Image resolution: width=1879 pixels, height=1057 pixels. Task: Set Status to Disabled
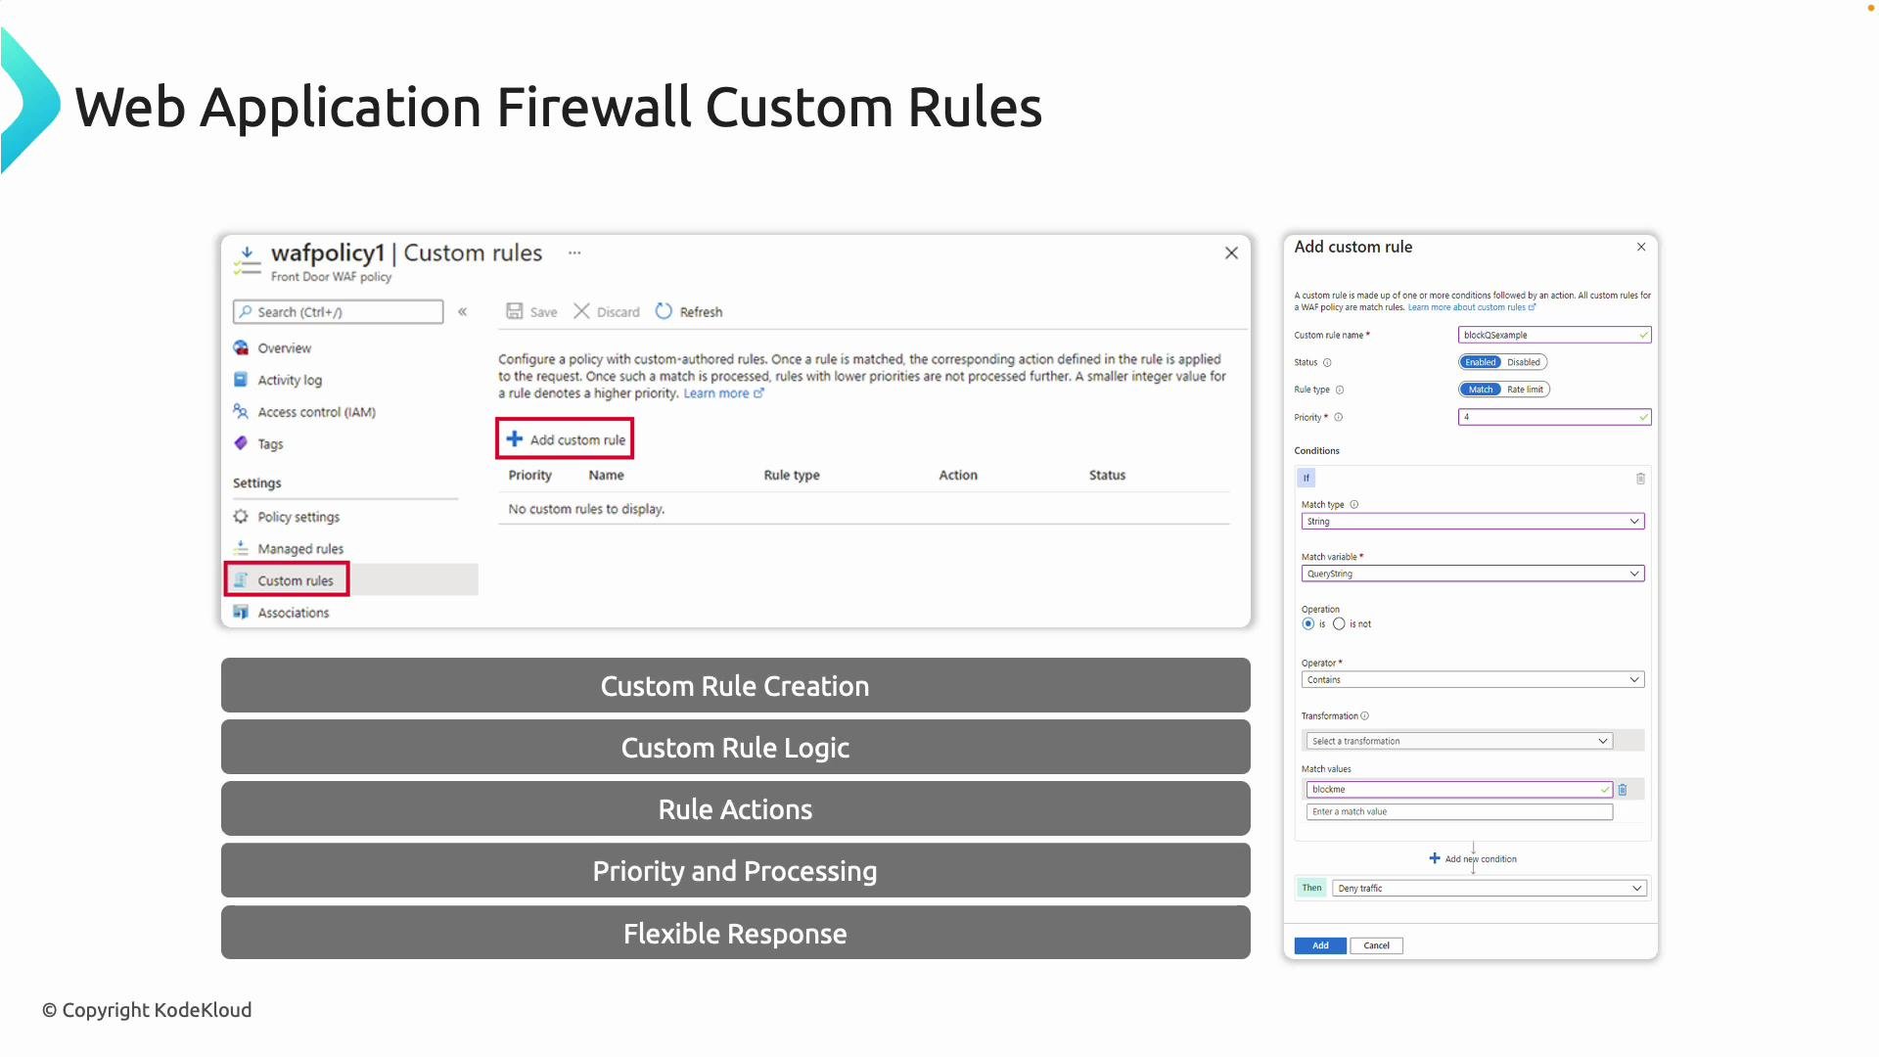click(x=1524, y=362)
